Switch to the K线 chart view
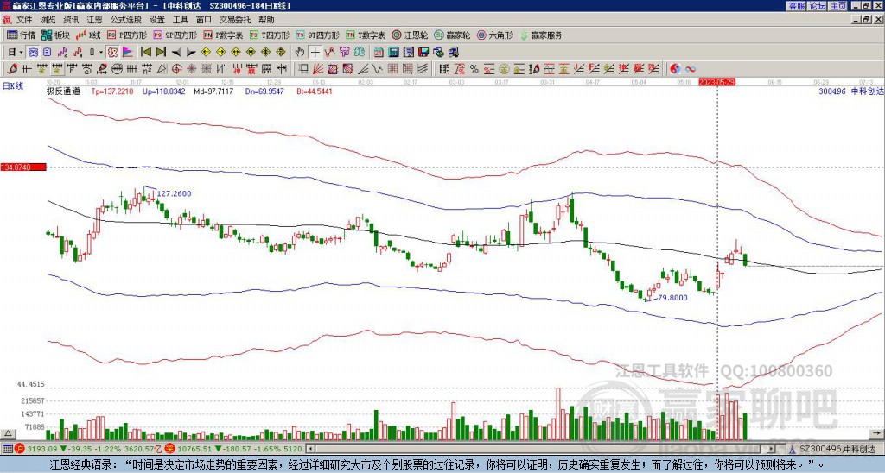This screenshot has width=885, height=473. point(88,35)
